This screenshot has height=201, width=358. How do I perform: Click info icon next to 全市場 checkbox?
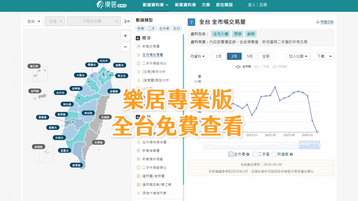pyautogui.click(x=248, y=154)
